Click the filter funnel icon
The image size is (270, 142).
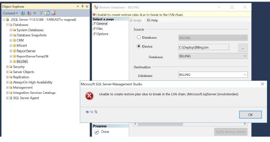click(41, 13)
